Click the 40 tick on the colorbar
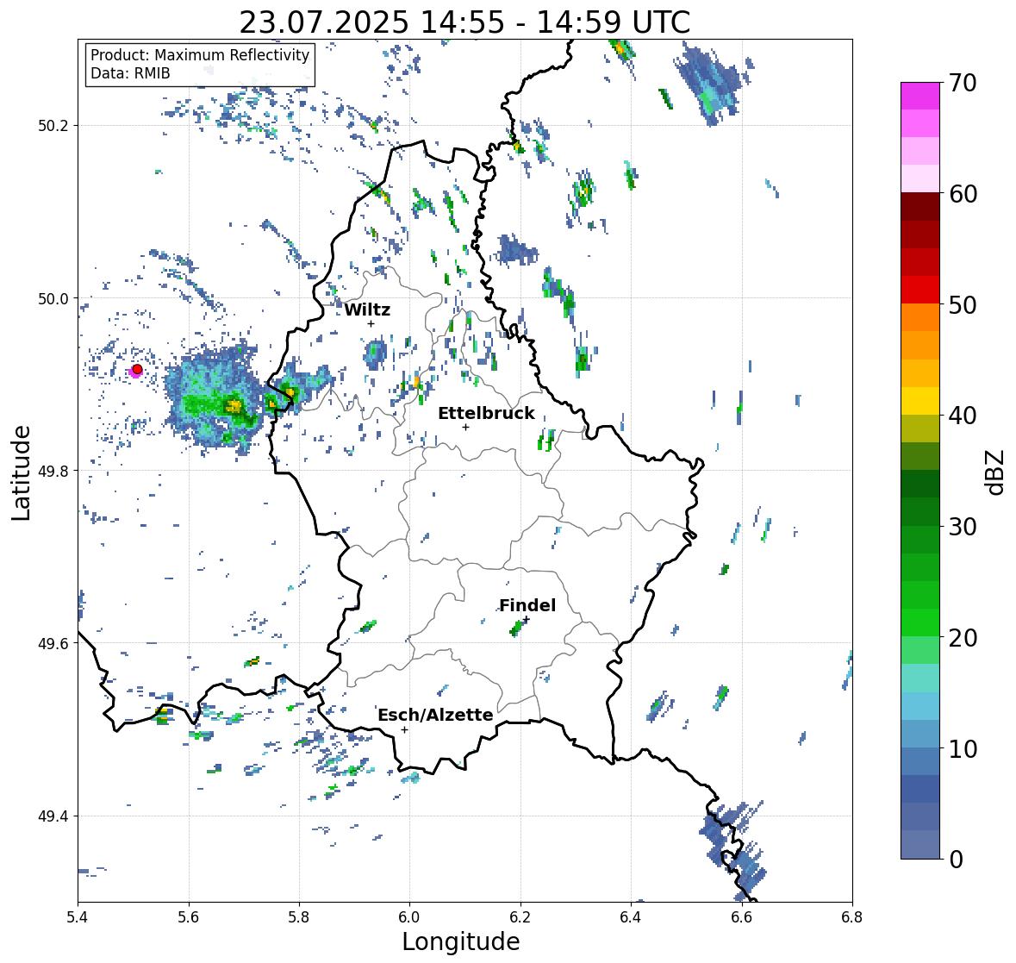 pyautogui.click(x=962, y=416)
